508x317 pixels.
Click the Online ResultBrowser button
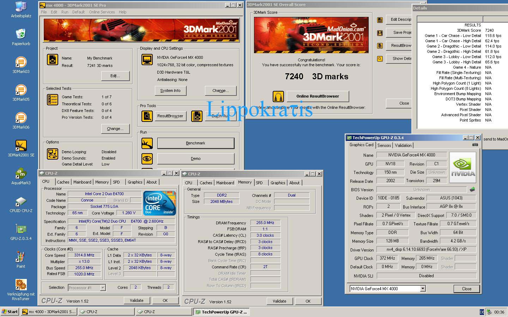point(317,96)
